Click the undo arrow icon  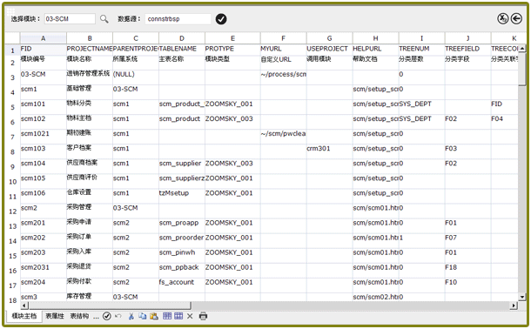point(118,316)
